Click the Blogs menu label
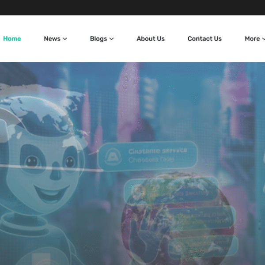 (98, 38)
